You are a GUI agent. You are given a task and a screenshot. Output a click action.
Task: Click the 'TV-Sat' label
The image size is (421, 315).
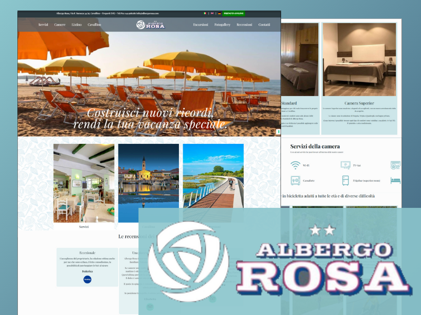tap(357, 165)
